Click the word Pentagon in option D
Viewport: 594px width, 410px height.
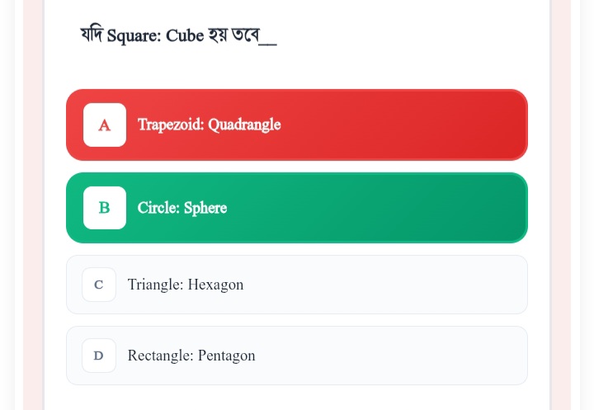click(x=226, y=356)
